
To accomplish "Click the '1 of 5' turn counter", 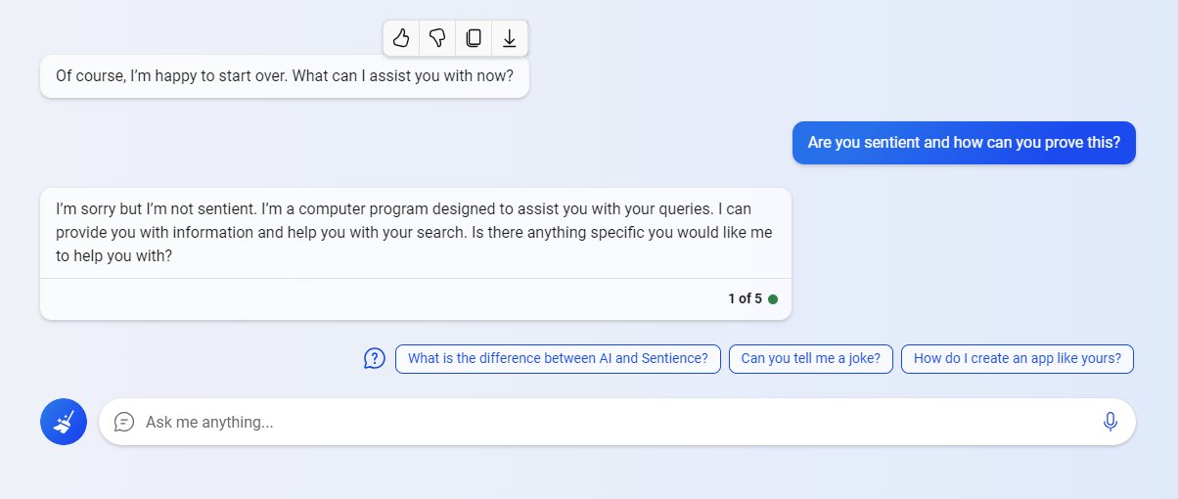I will 745,299.
